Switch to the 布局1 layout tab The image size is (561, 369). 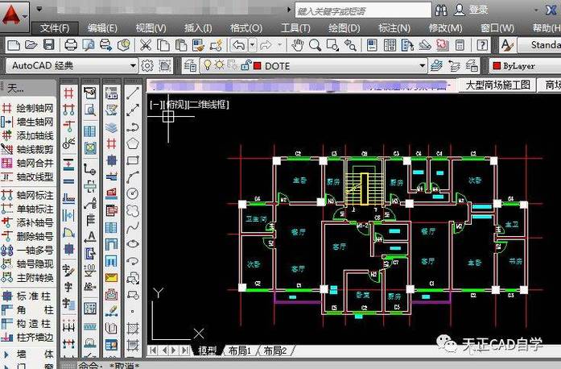(238, 350)
